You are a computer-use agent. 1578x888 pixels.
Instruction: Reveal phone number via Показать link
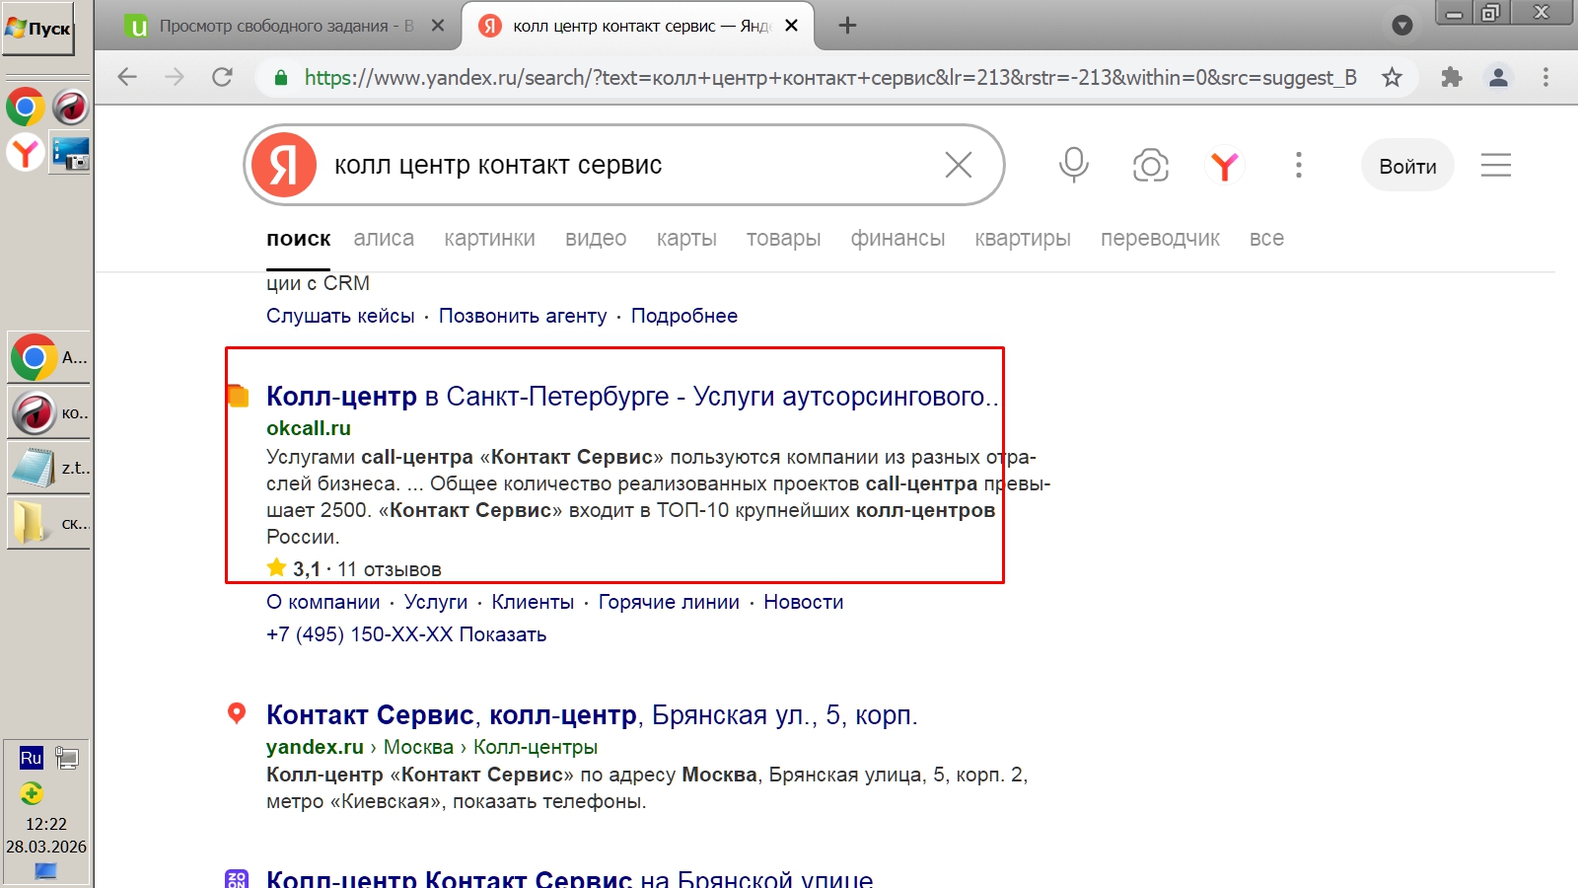[502, 634]
